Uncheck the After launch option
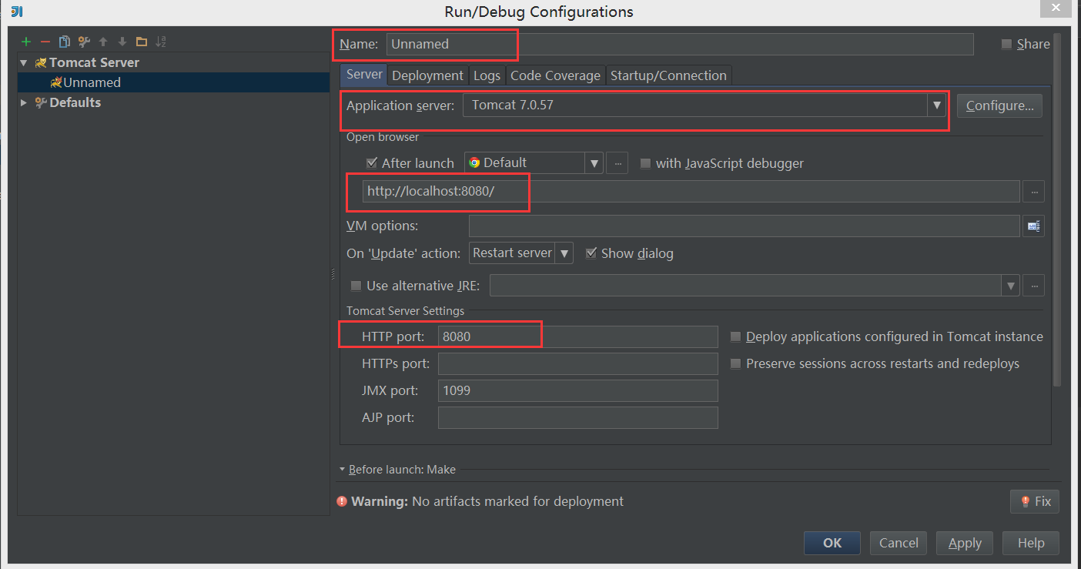 [x=372, y=163]
